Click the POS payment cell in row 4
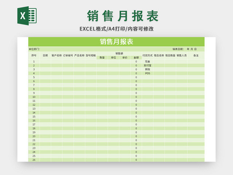The width and height of the screenshot is (233, 175). tap(147, 73)
